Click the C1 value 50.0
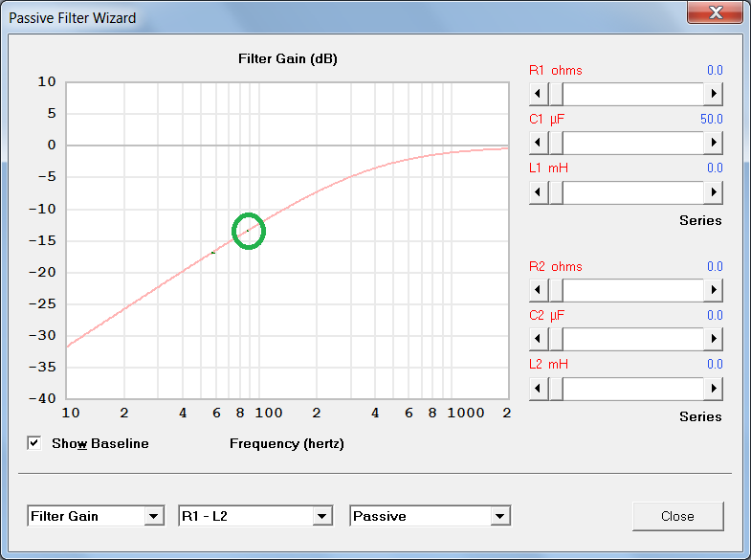Viewport: 751px width, 560px height. pyautogui.click(x=711, y=119)
